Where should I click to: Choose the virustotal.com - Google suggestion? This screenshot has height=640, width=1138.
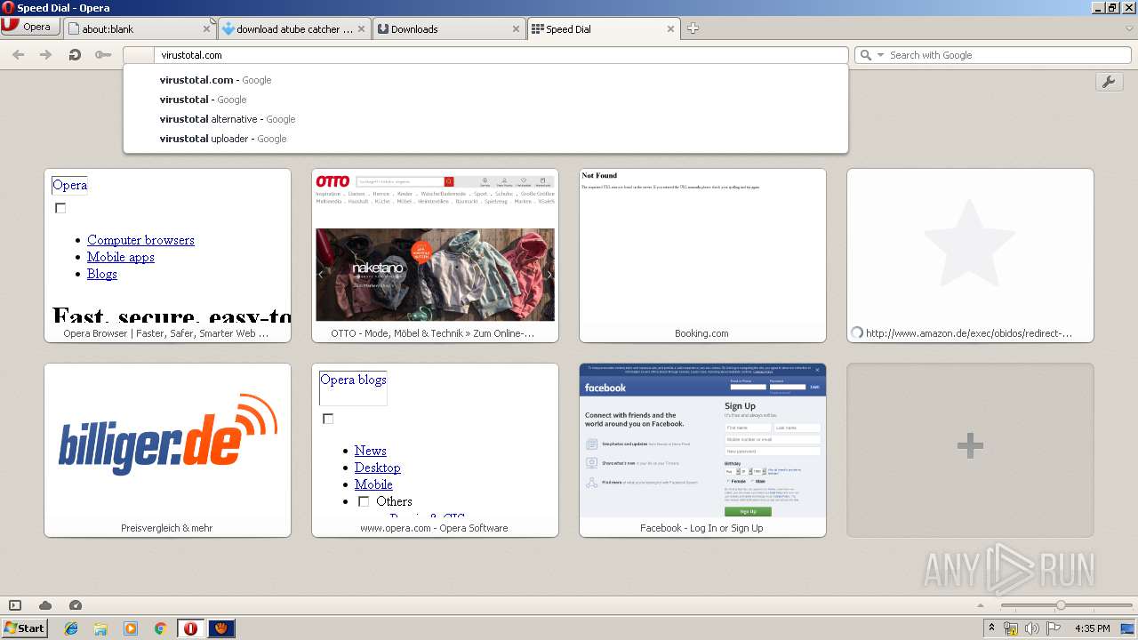pyautogui.click(x=485, y=80)
